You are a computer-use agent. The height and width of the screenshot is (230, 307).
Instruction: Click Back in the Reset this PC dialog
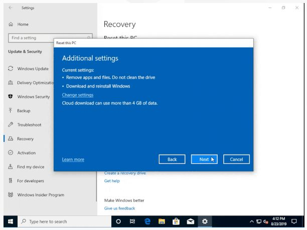click(x=172, y=159)
